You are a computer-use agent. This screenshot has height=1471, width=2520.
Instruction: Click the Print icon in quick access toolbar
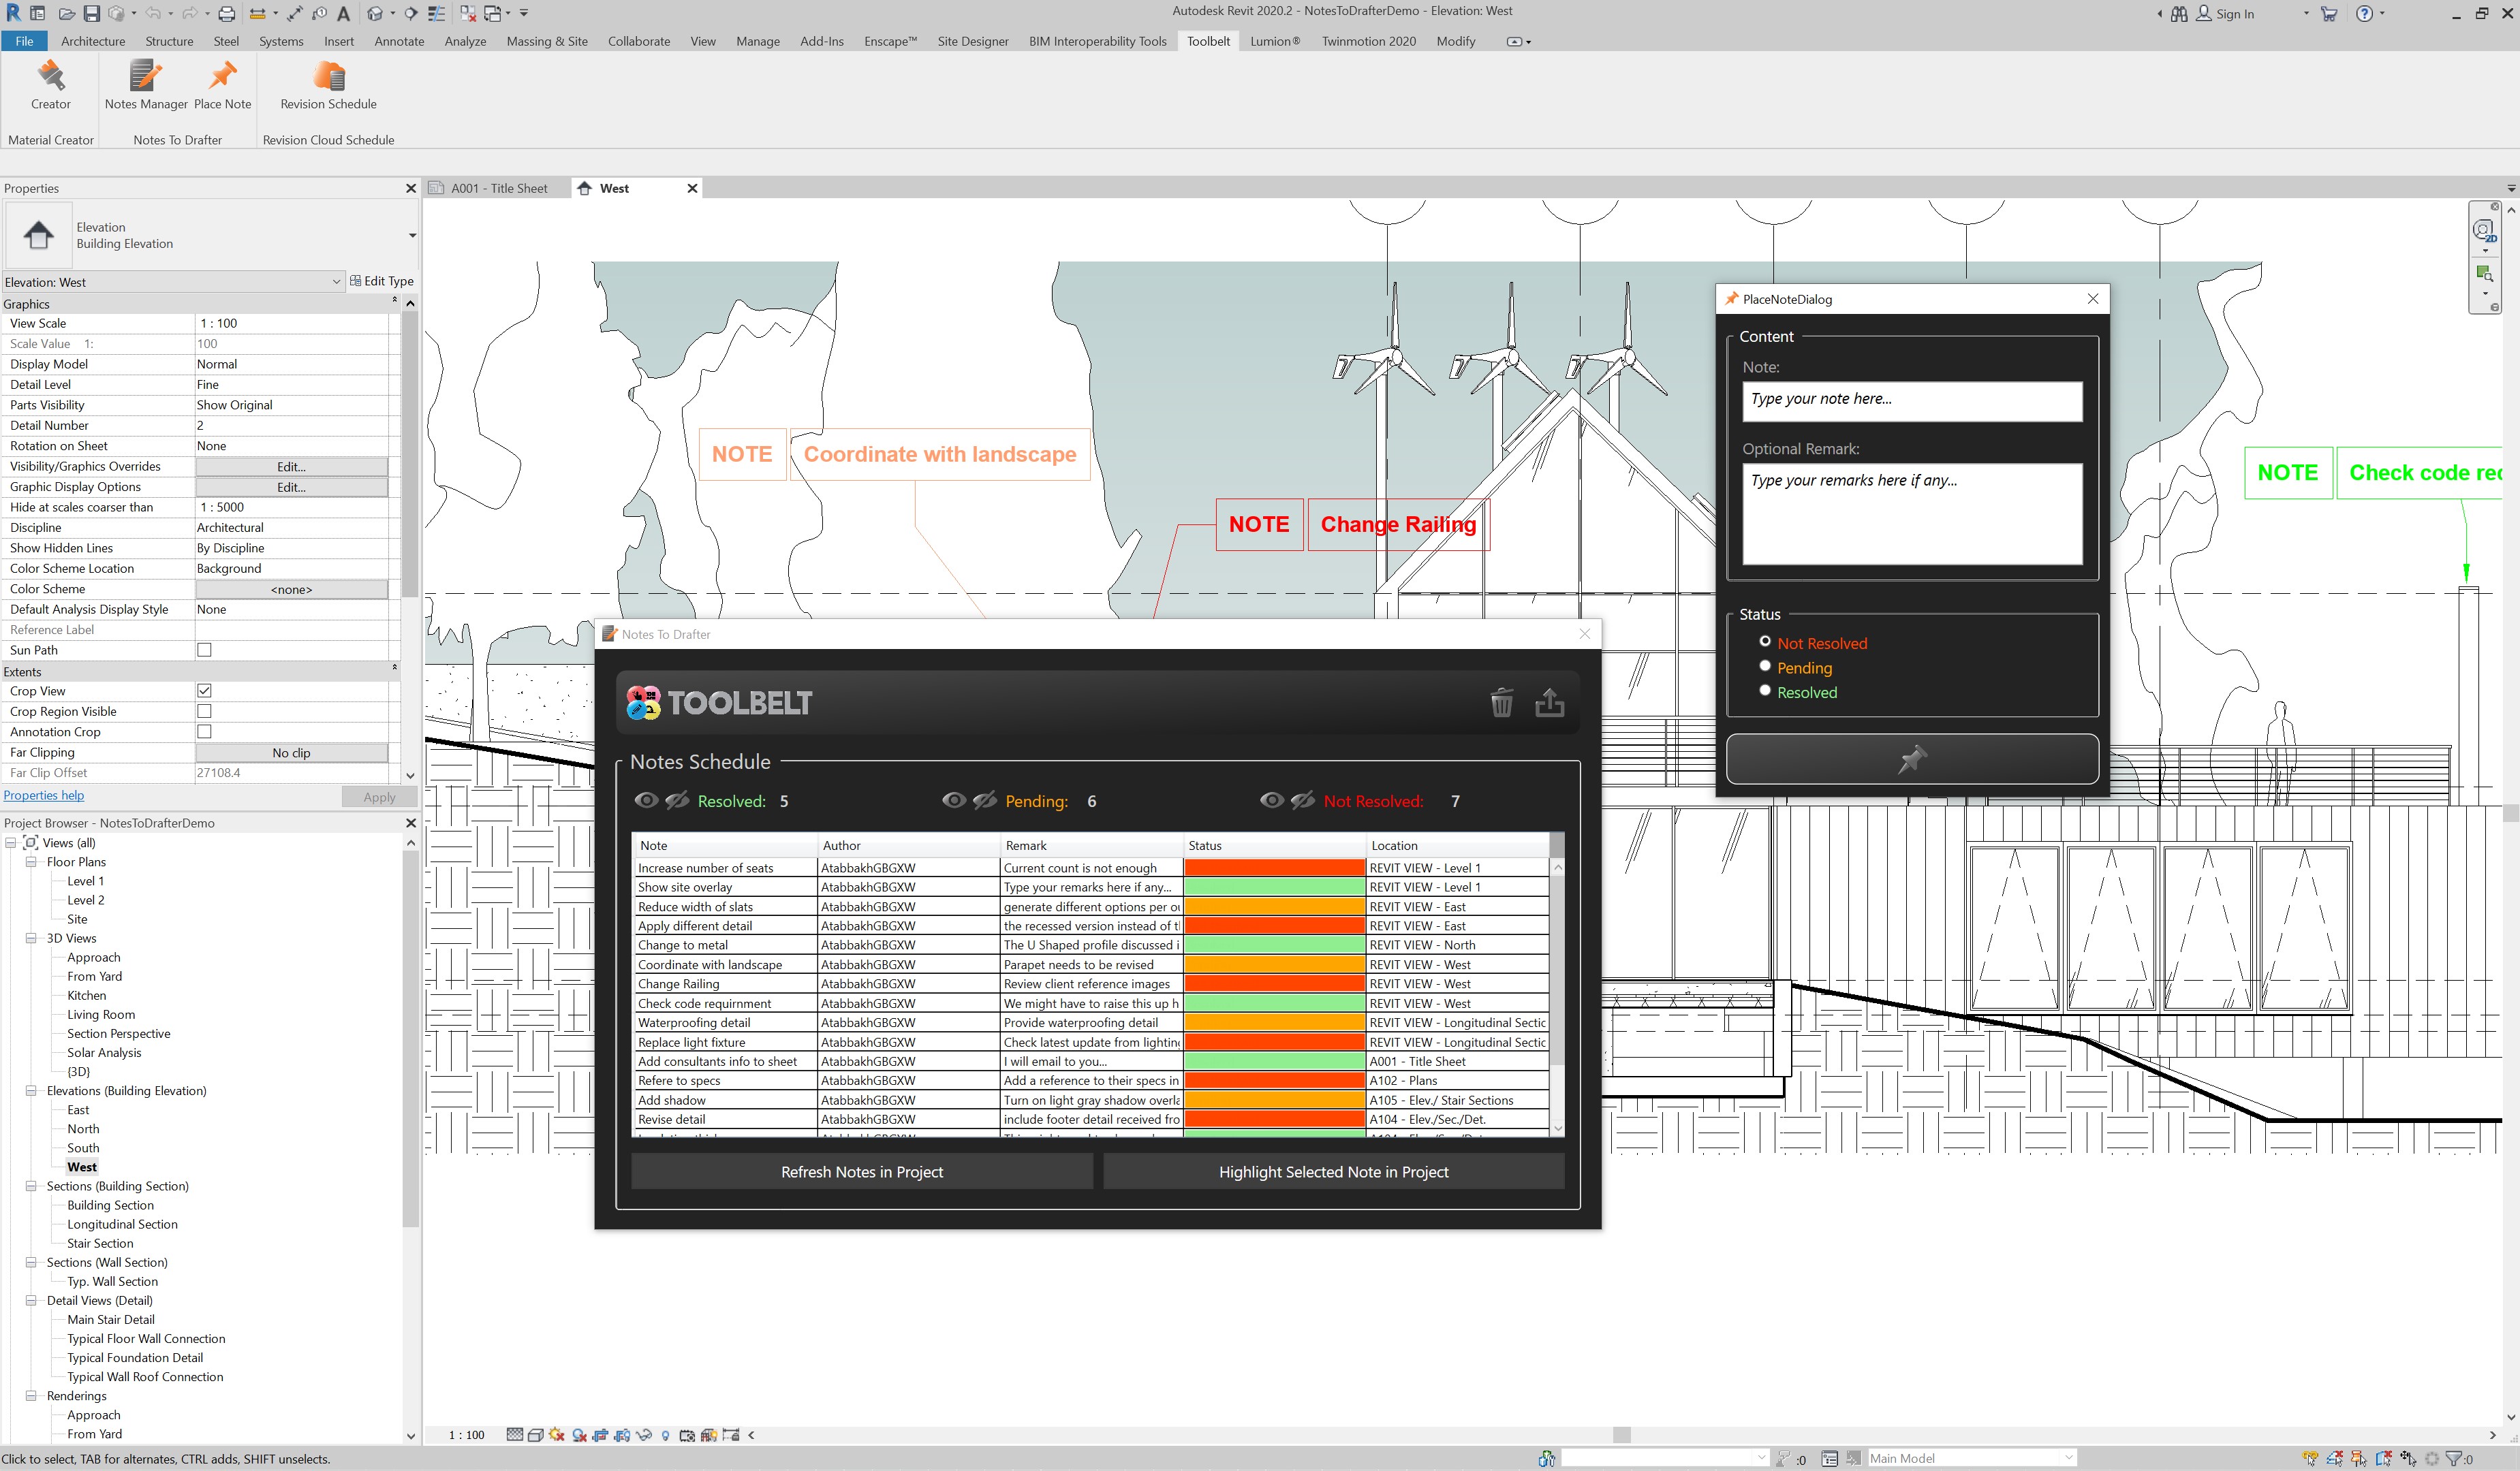pos(227,13)
